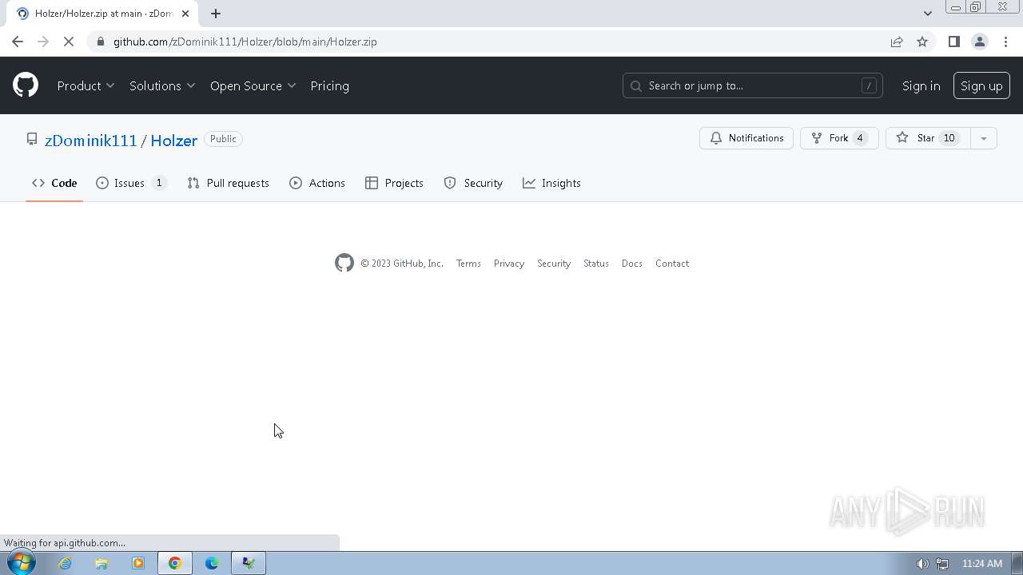
Task: Focus the Search or jump to field
Action: [752, 85]
